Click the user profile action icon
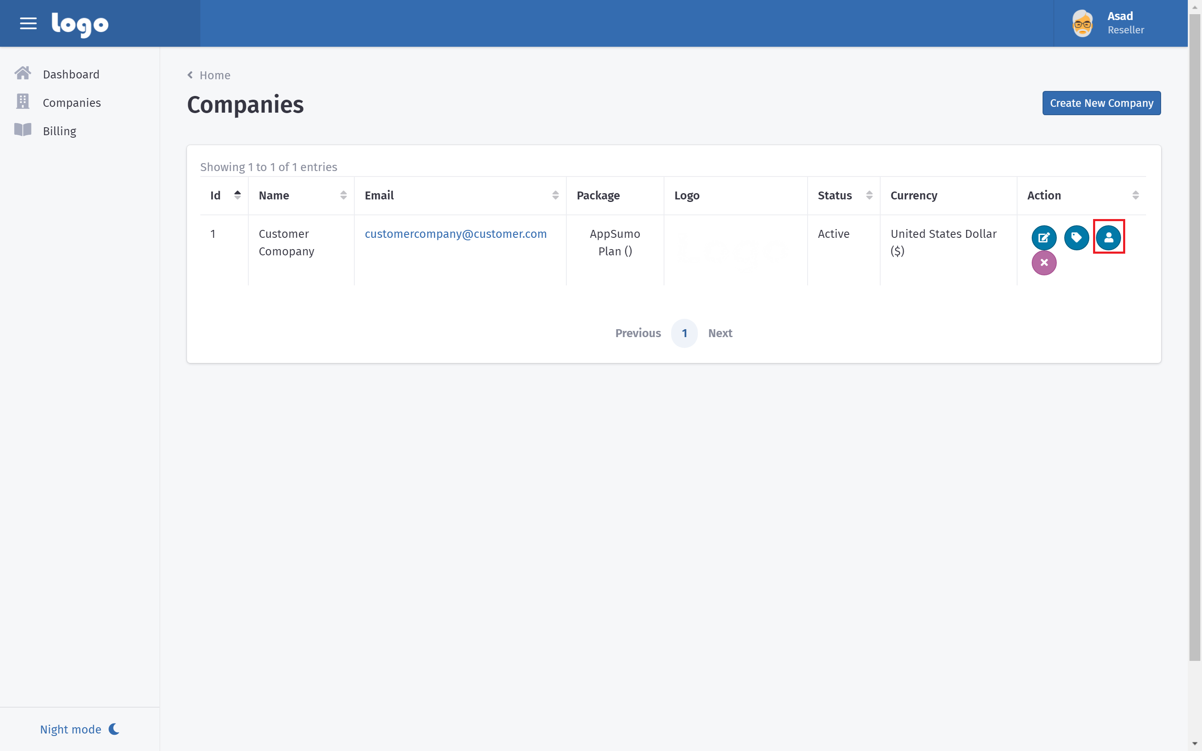The height and width of the screenshot is (751, 1202). [x=1108, y=237]
